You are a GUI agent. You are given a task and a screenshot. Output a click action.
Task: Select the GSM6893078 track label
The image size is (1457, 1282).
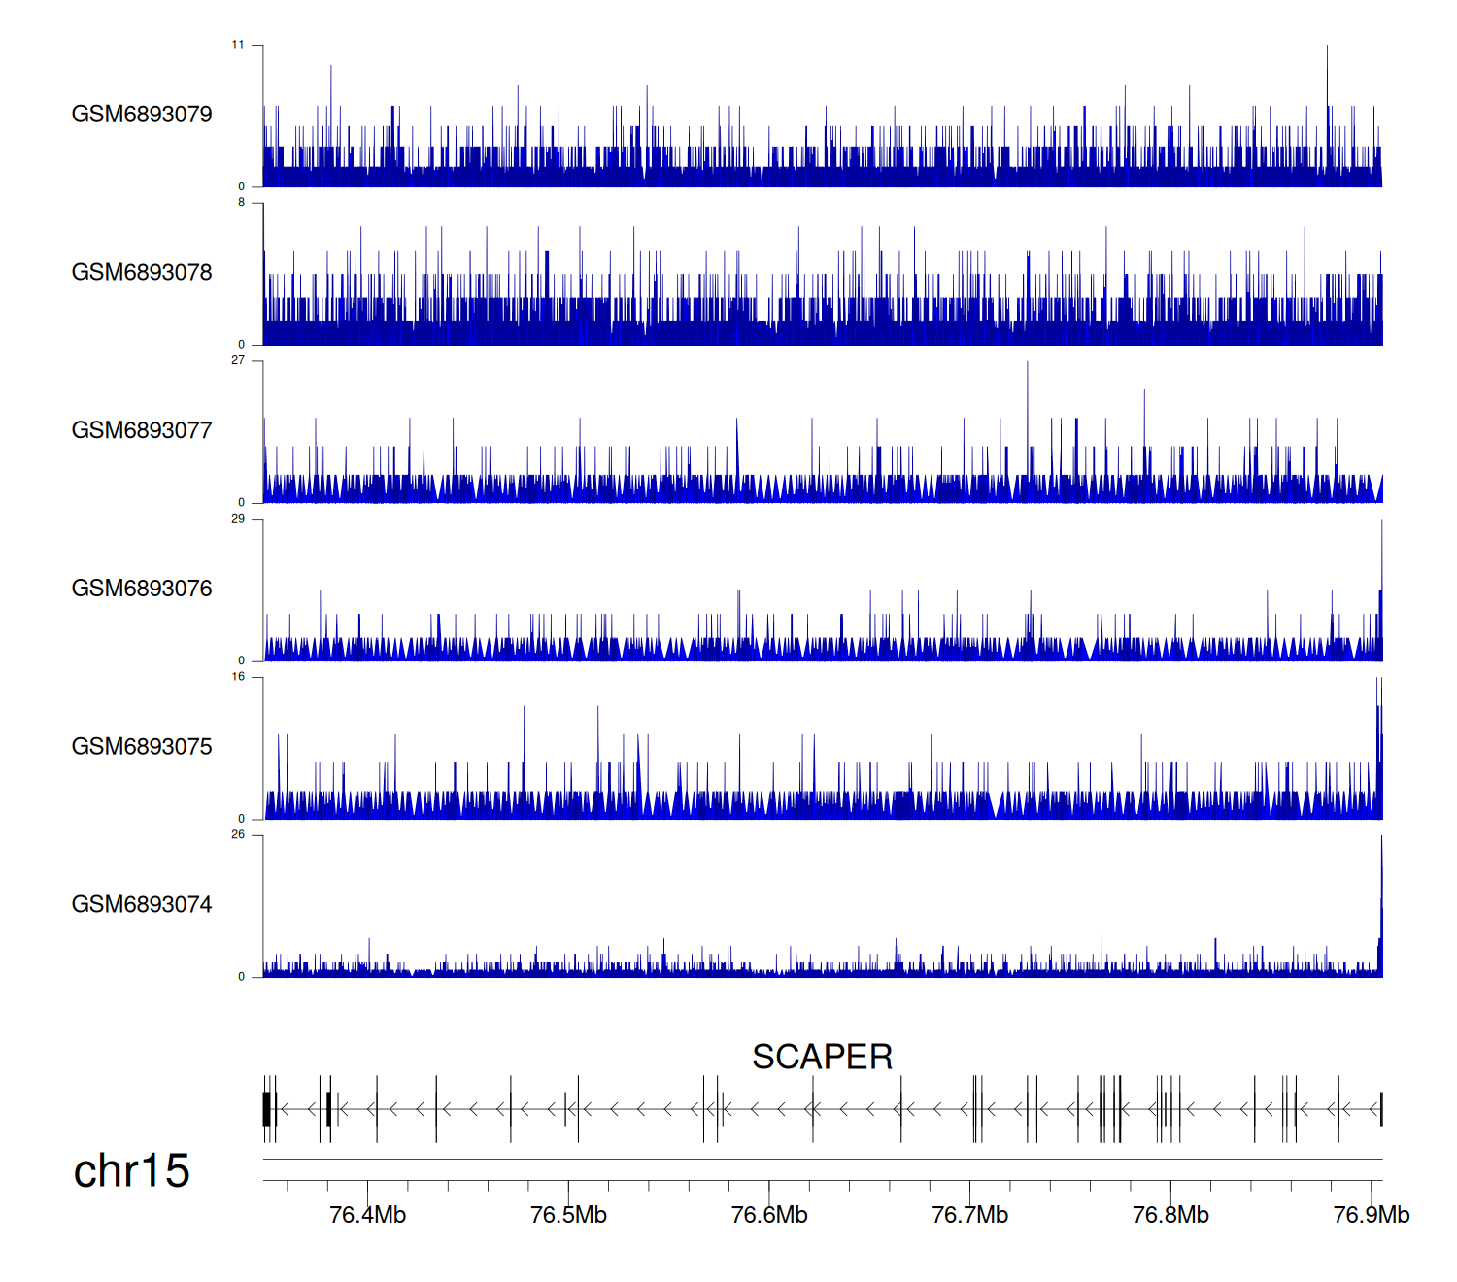pos(142,273)
